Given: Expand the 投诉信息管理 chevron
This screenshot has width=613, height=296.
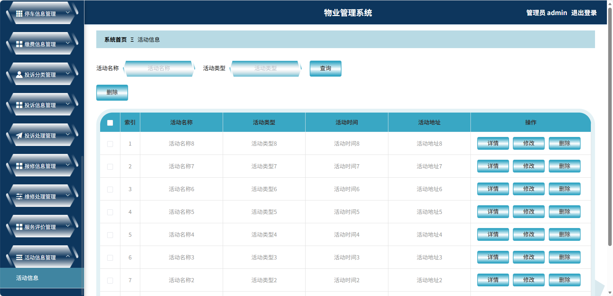Looking at the screenshot, I should tap(68, 104).
